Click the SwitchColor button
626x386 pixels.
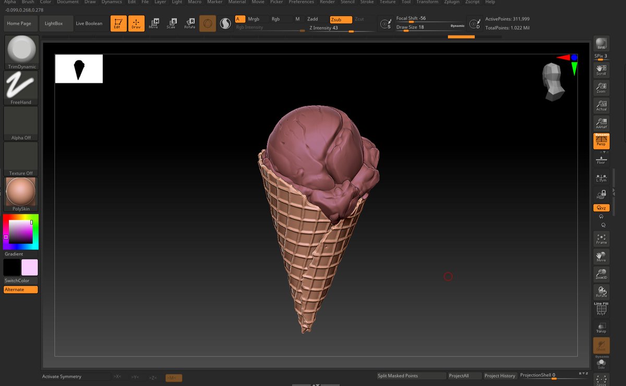pos(21,281)
